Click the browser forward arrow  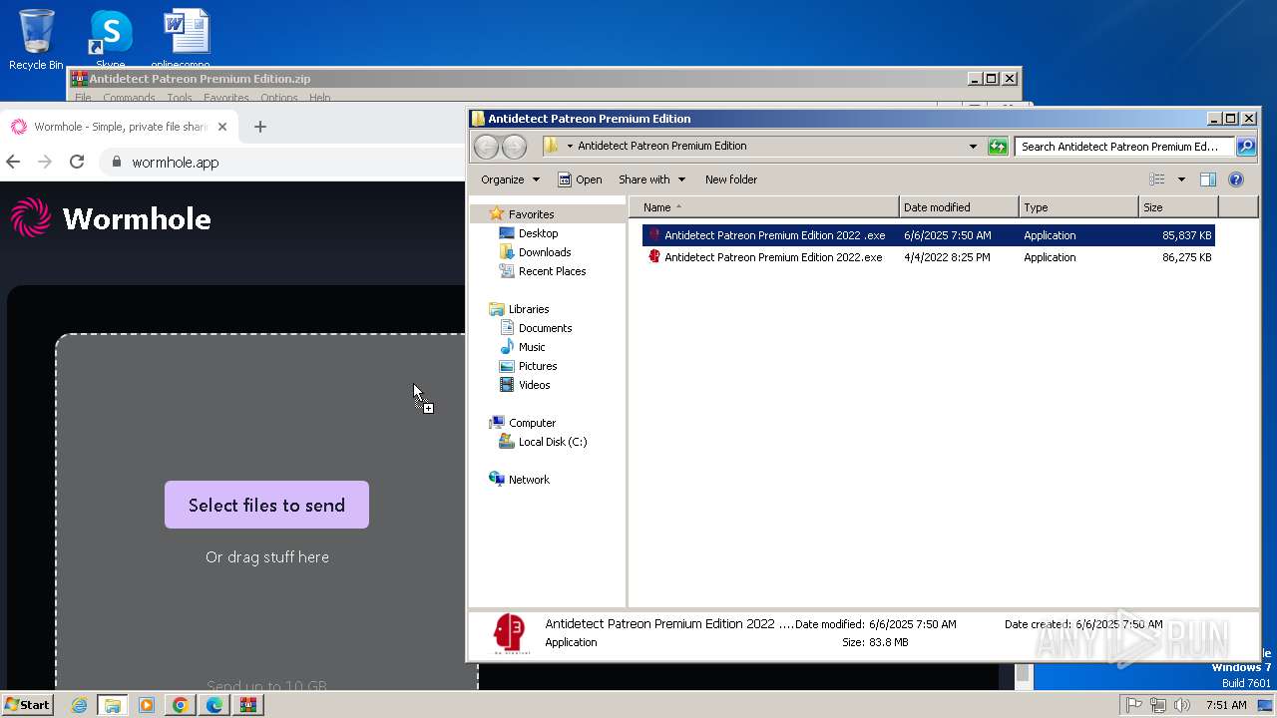(x=45, y=162)
